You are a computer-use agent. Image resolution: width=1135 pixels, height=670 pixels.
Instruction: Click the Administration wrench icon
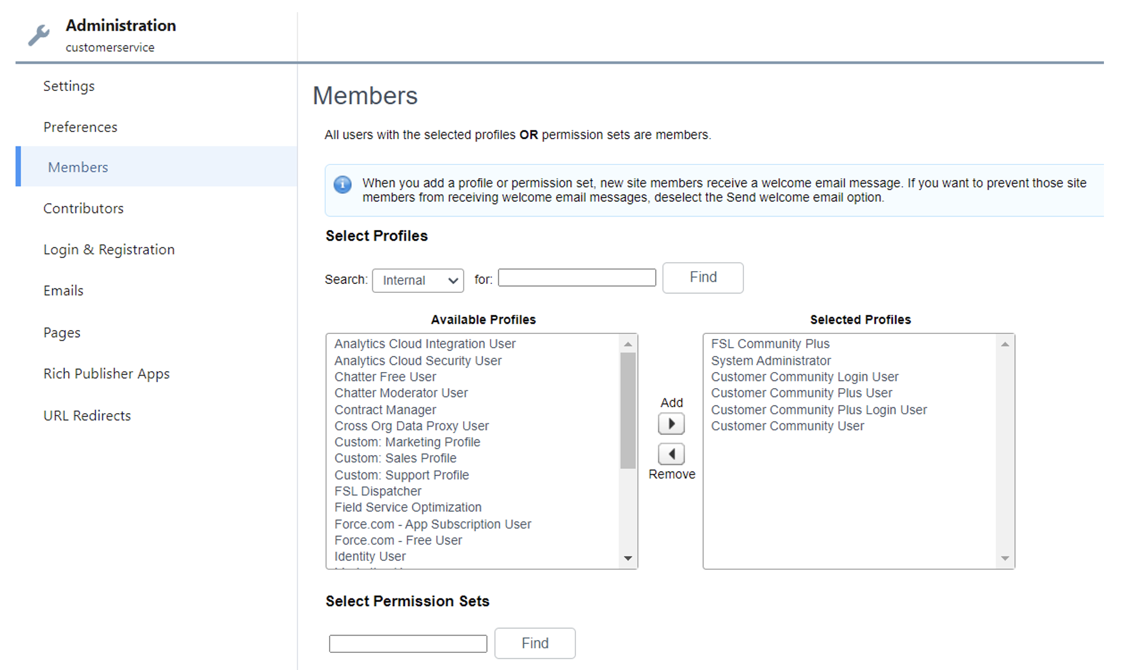click(x=39, y=35)
